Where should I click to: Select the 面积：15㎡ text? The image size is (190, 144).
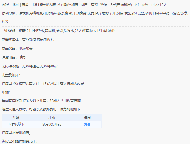(10, 5)
